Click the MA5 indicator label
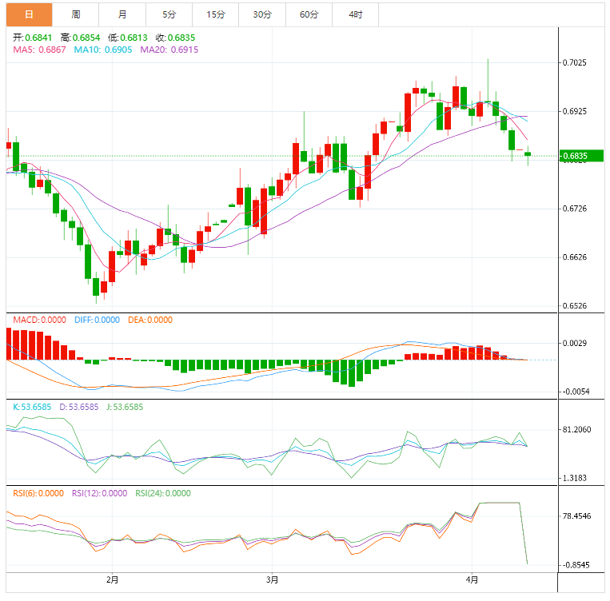The height and width of the screenshot is (601, 610). point(39,50)
